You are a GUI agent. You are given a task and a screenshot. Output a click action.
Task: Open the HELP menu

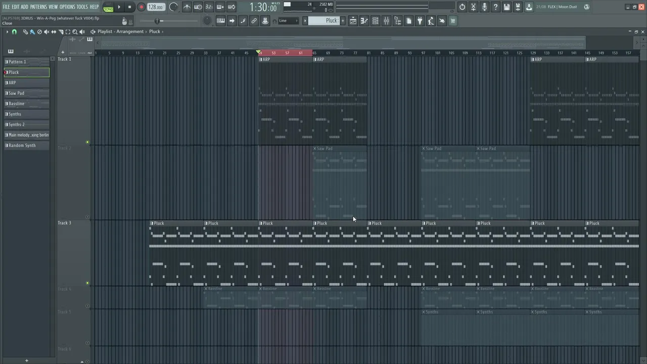(94, 7)
